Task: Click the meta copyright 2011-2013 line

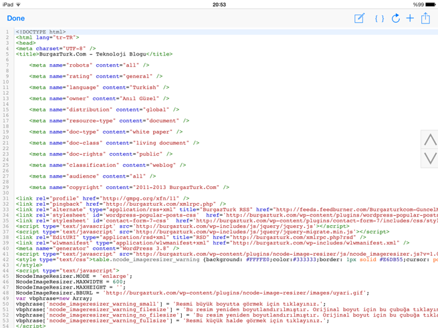Action: pyautogui.click(x=129, y=187)
